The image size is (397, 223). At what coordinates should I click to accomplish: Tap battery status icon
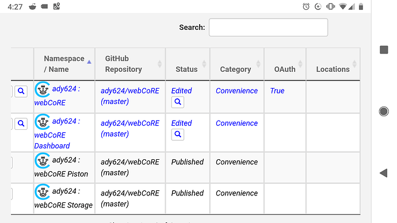click(x=361, y=6)
